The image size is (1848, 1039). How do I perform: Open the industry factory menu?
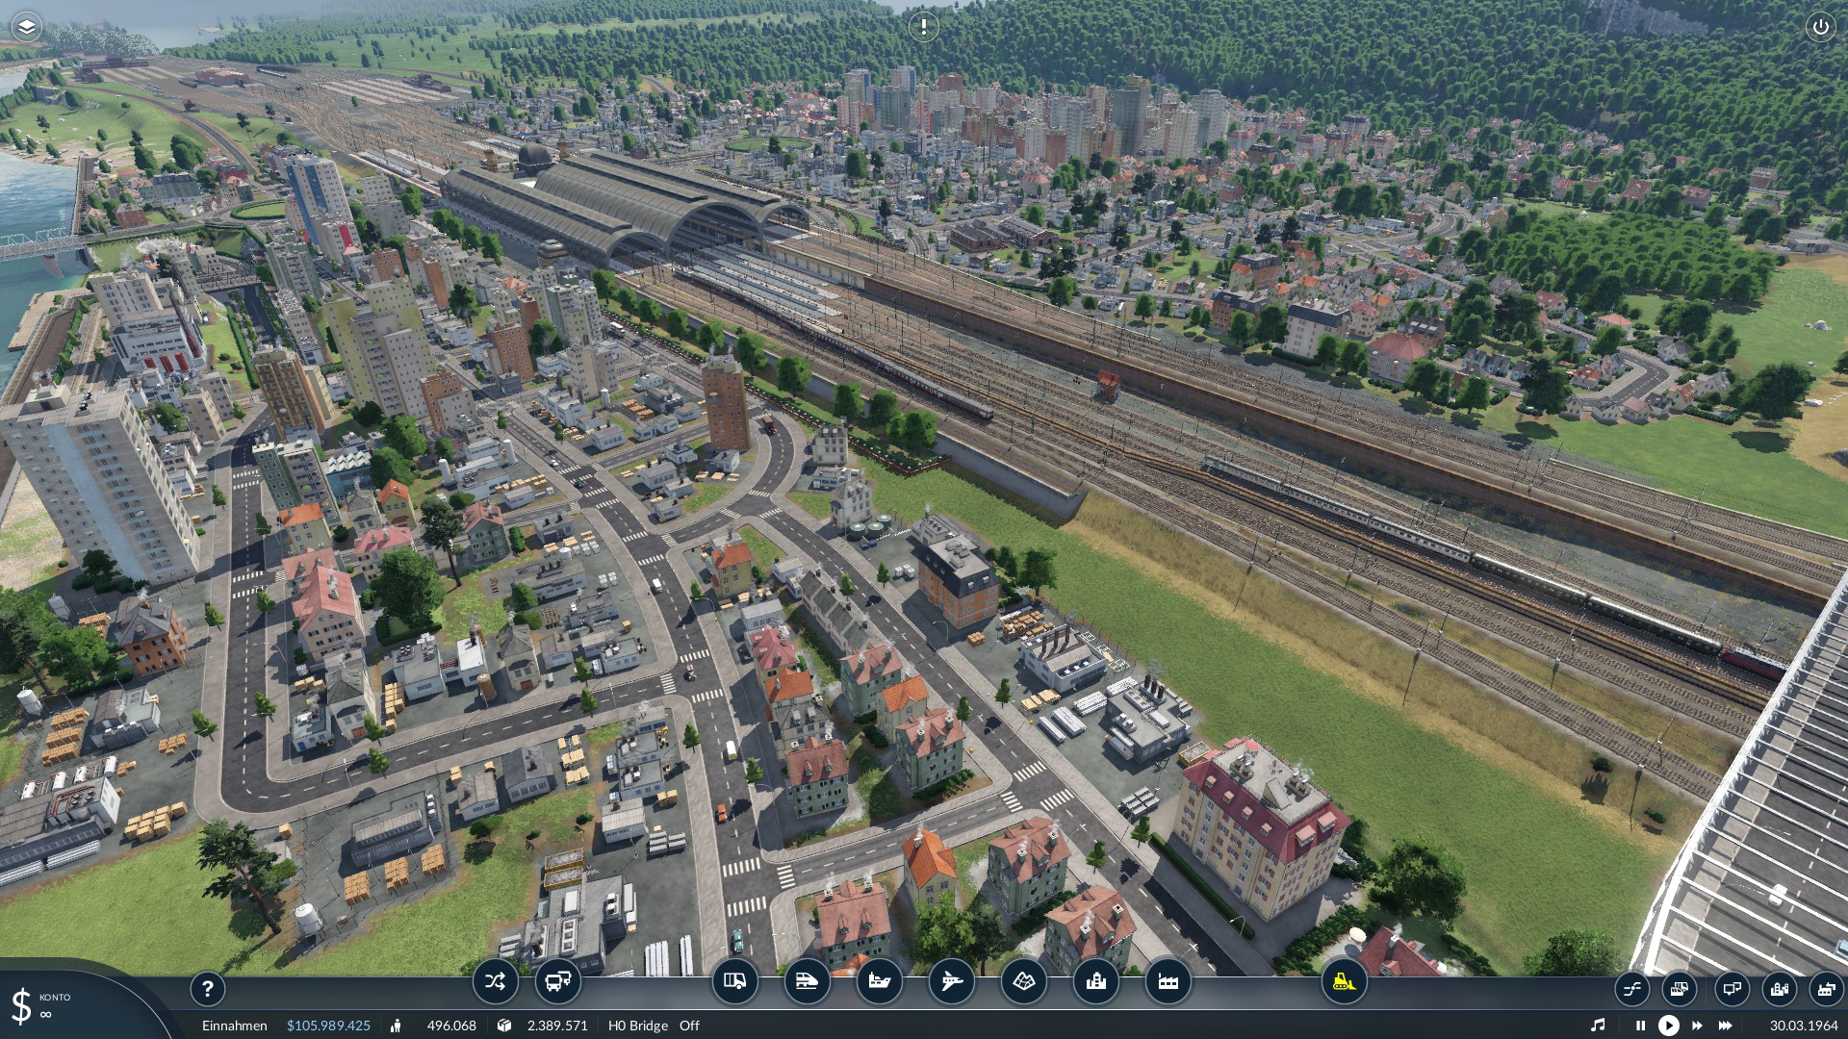[1168, 981]
